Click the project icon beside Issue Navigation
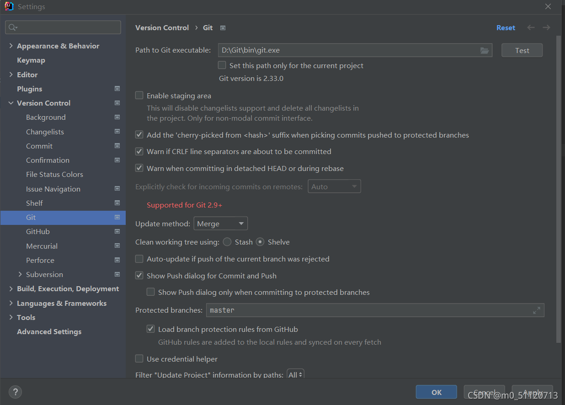The height and width of the screenshot is (405, 565). click(x=117, y=189)
